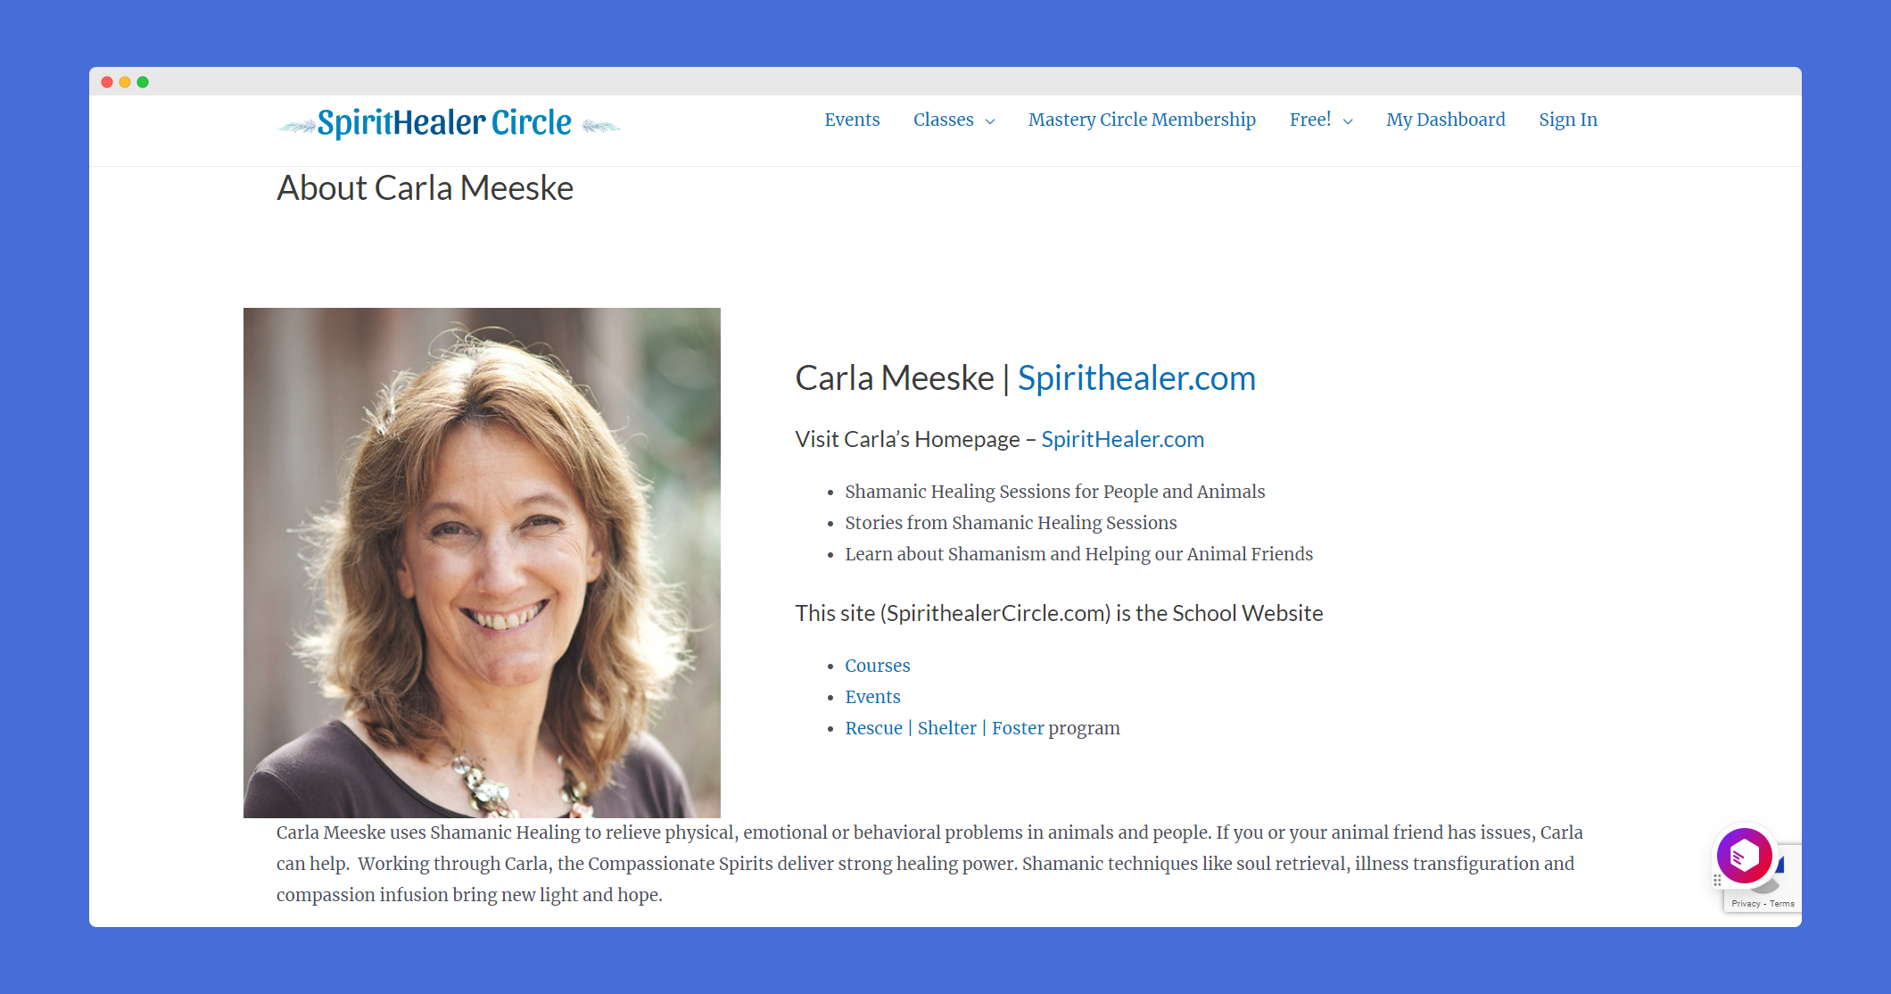Screen dimensions: 1891x994
Task: Click Carla Meeske's portrait photo
Action: point(482,563)
